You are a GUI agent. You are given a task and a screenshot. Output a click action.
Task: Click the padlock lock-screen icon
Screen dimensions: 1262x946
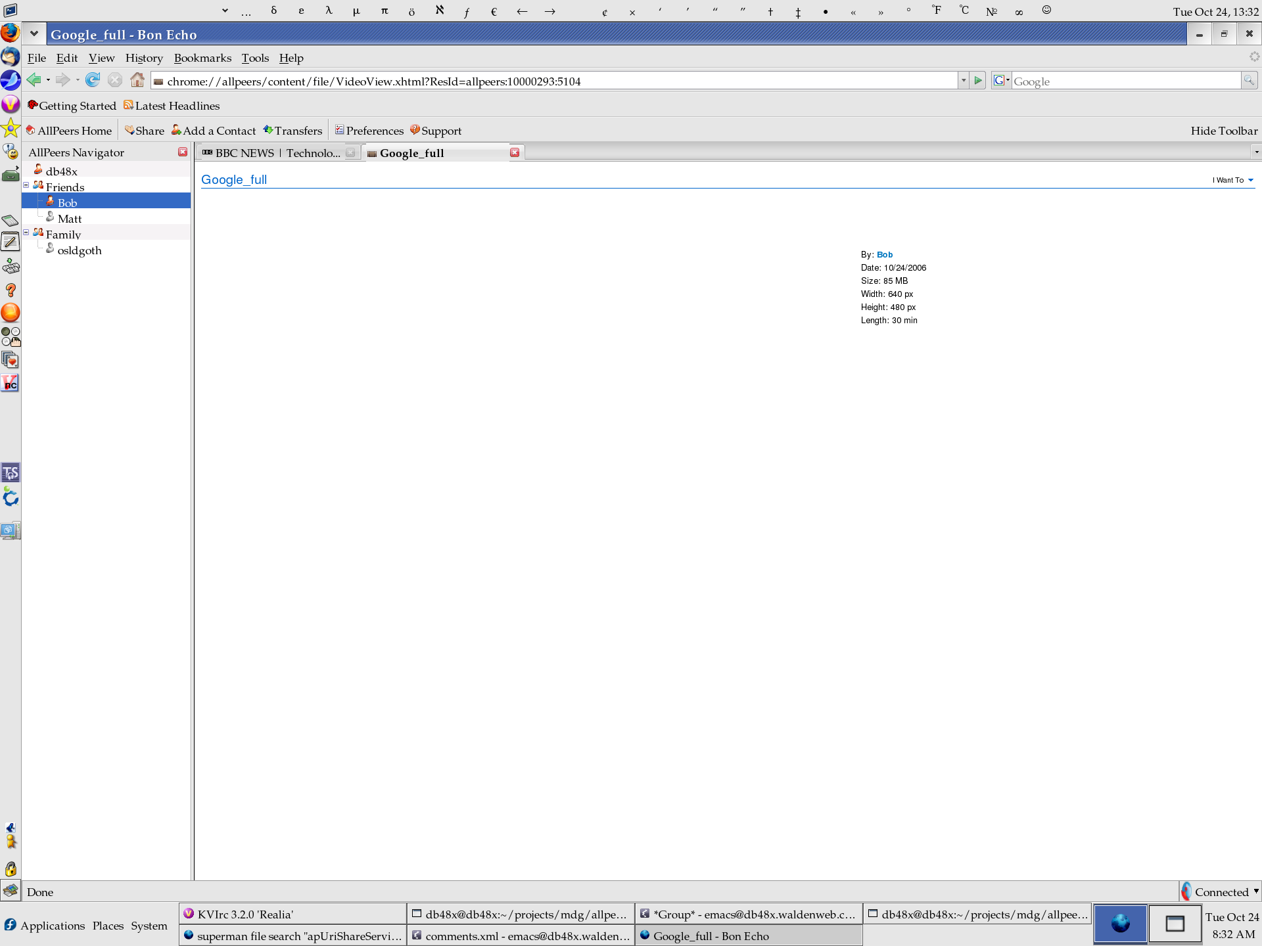tap(11, 868)
